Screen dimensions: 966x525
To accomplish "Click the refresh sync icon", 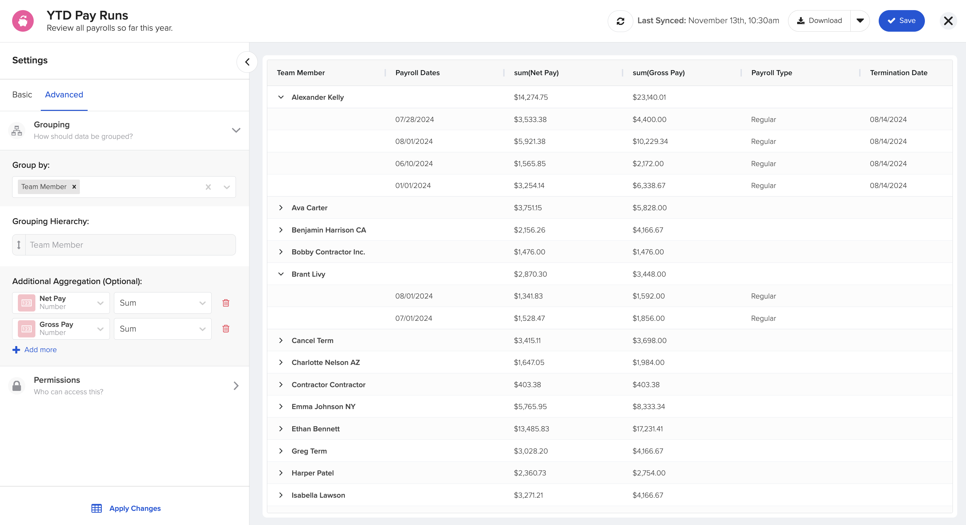I will click(620, 21).
